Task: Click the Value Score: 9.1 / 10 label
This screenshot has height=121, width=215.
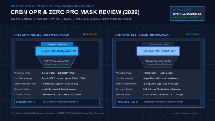Action: tap(128, 102)
